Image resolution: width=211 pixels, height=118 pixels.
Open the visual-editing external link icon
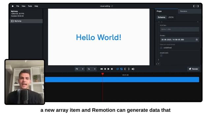[112, 6]
